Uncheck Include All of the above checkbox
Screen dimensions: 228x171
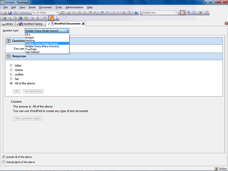click(4, 157)
